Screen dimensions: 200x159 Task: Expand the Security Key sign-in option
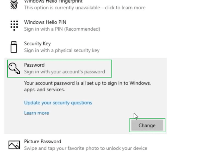coord(37,44)
